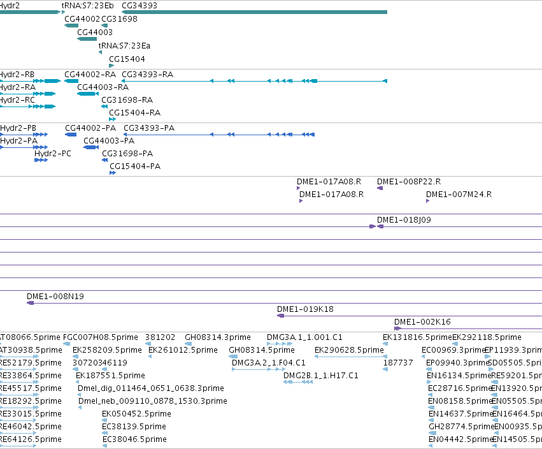Open the EN14637.5prime EST label
The image size is (542, 449).
[460, 414]
